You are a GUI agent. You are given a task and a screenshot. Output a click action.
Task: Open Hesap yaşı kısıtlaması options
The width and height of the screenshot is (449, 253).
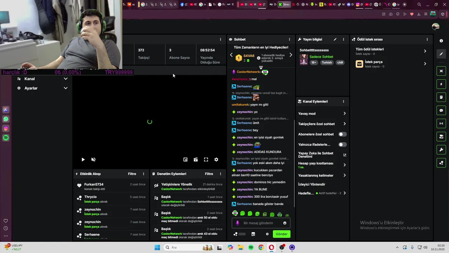(344, 165)
